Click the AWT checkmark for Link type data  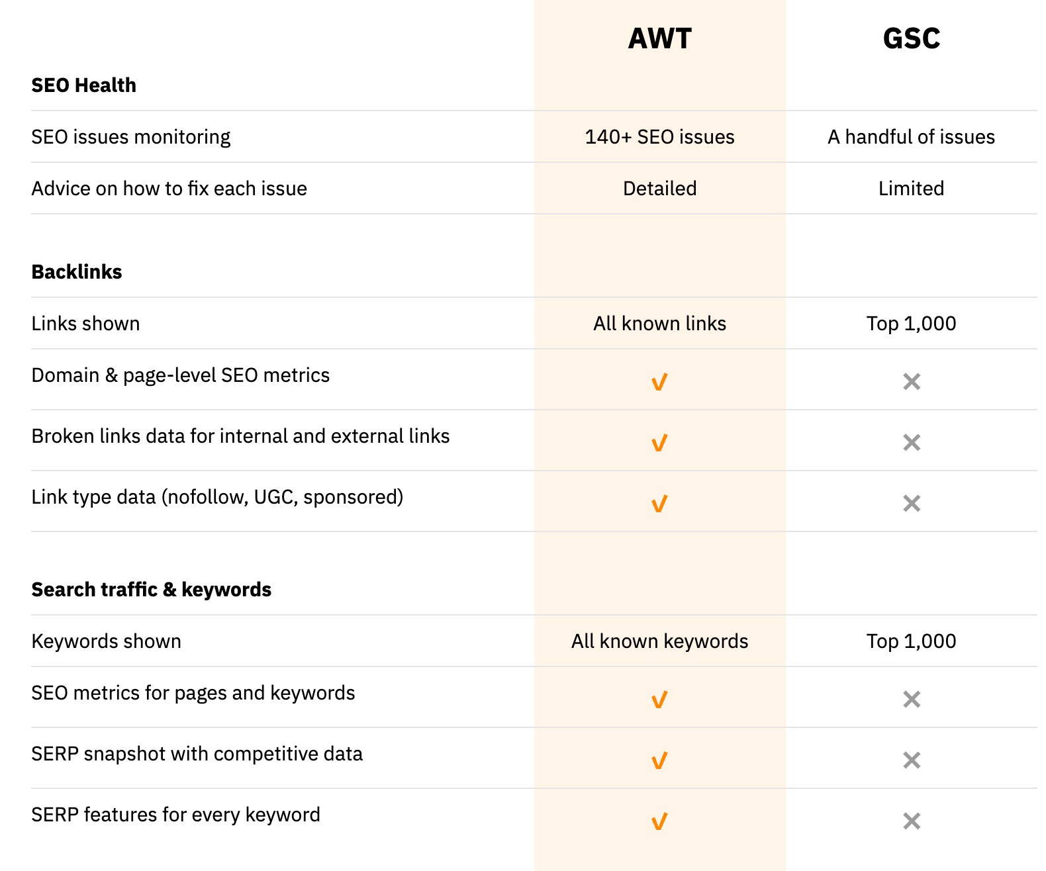(x=659, y=504)
